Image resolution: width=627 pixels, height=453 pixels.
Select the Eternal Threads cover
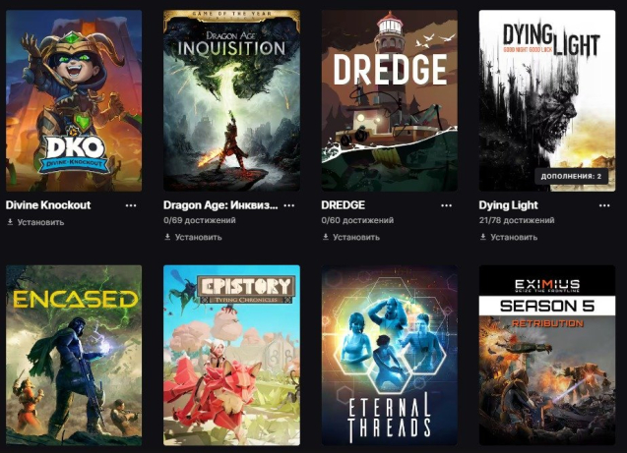point(390,355)
